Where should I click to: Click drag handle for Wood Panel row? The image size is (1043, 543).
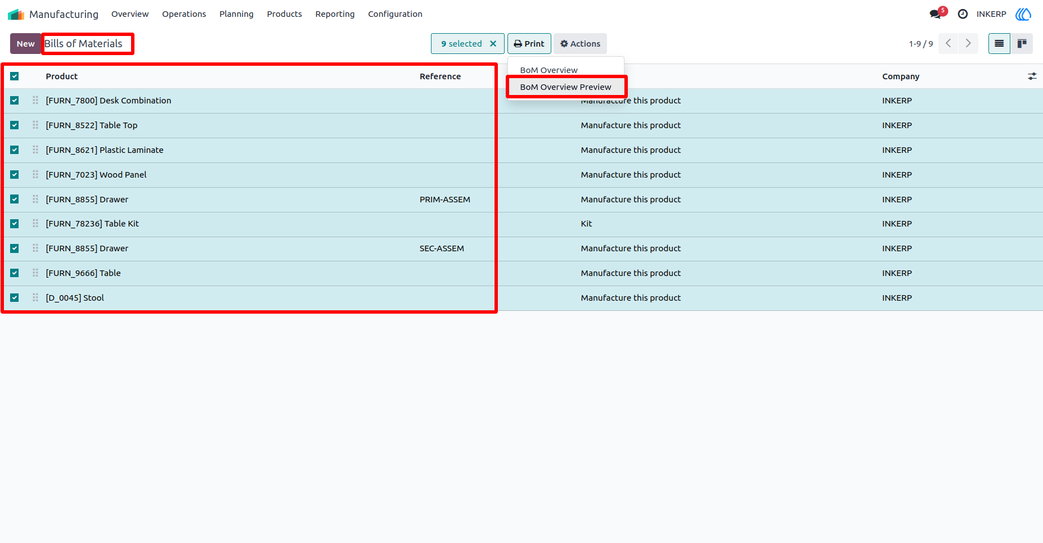coord(35,174)
